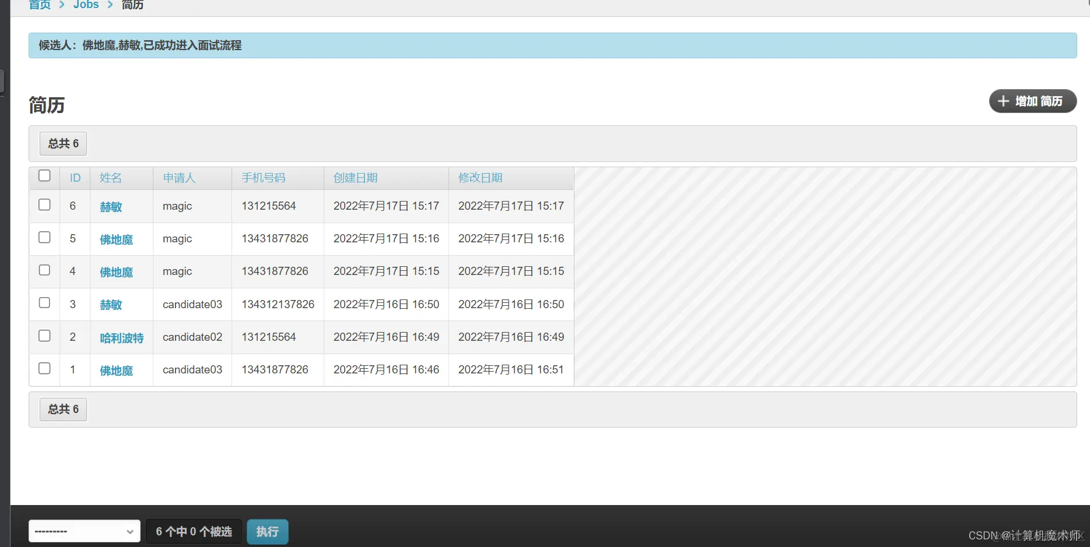Sort table by 申请人 column header
Image resolution: width=1090 pixels, height=547 pixels.
[179, 178]
